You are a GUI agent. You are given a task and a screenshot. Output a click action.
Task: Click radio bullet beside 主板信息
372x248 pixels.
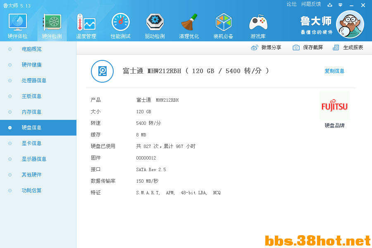pos(10,96)
